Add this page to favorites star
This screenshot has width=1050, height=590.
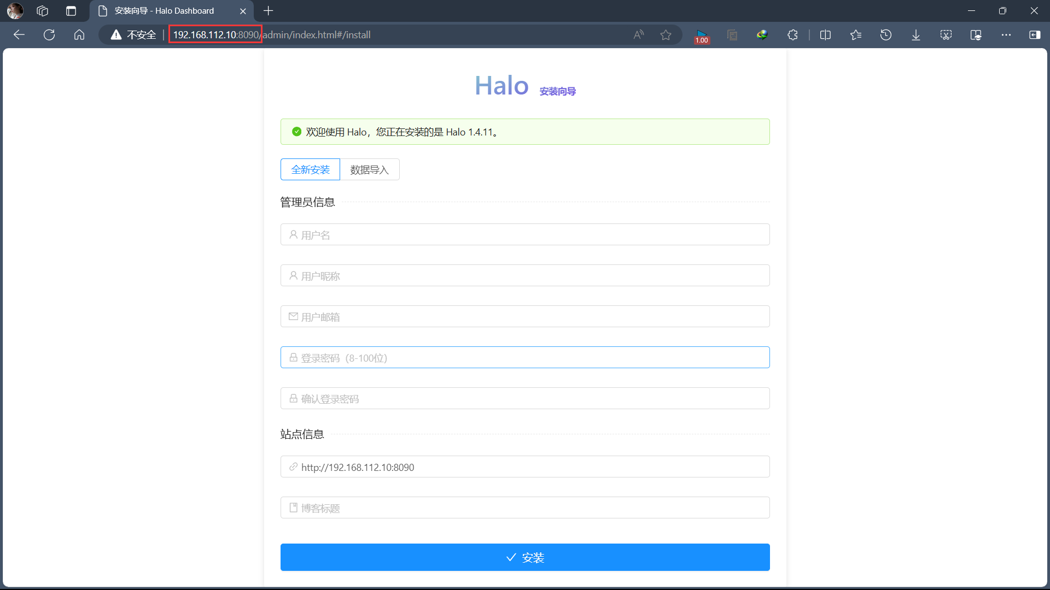(x=666, y=34)
